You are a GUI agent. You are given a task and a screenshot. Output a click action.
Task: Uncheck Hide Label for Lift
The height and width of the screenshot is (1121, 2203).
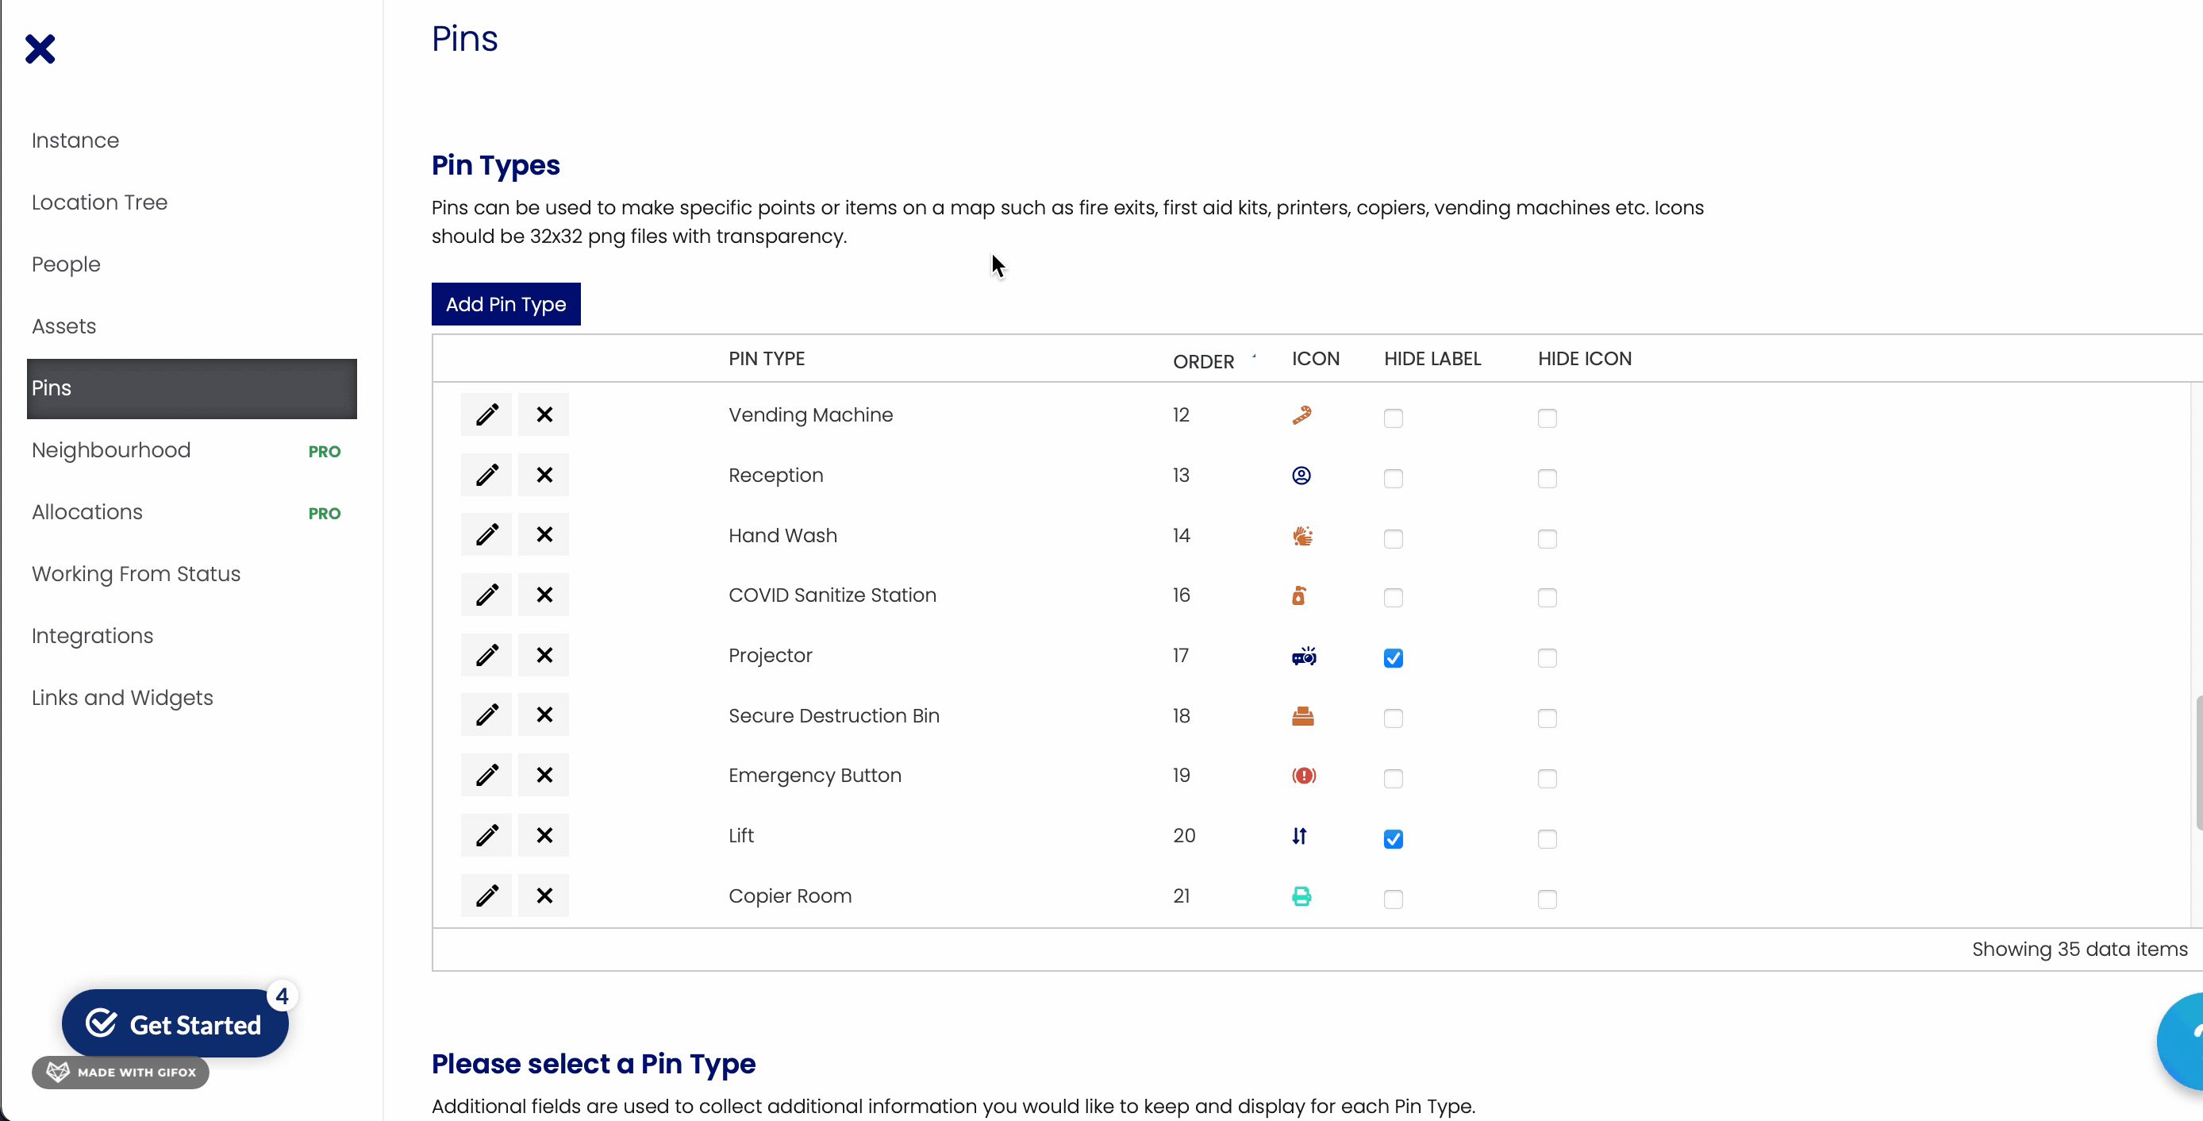1393,839
